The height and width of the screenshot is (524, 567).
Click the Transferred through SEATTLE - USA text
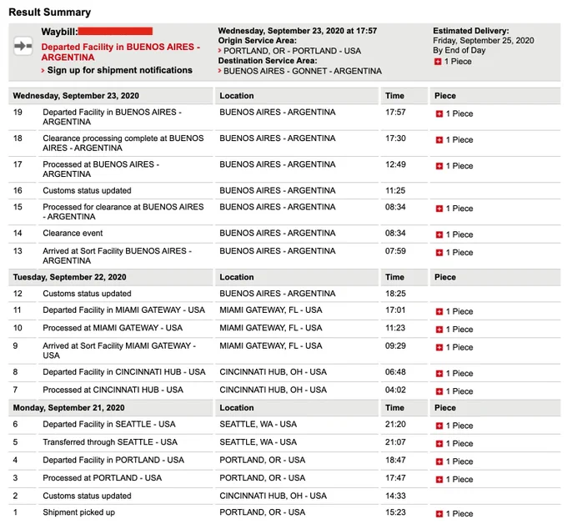coord(110,442)
